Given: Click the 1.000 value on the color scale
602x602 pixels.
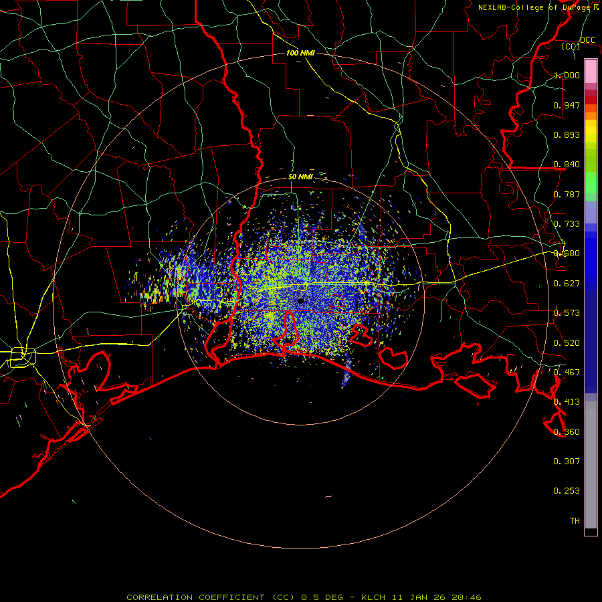Looking at the screenshot, I should point(567,75).
